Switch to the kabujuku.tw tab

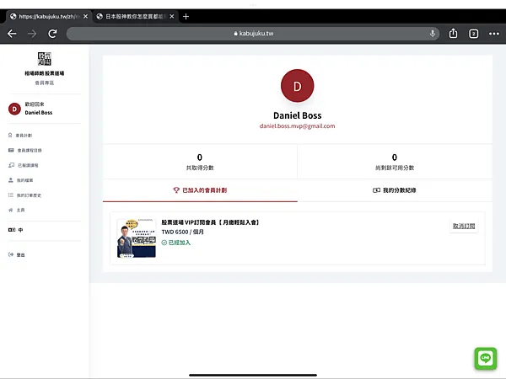pos(48,17)
